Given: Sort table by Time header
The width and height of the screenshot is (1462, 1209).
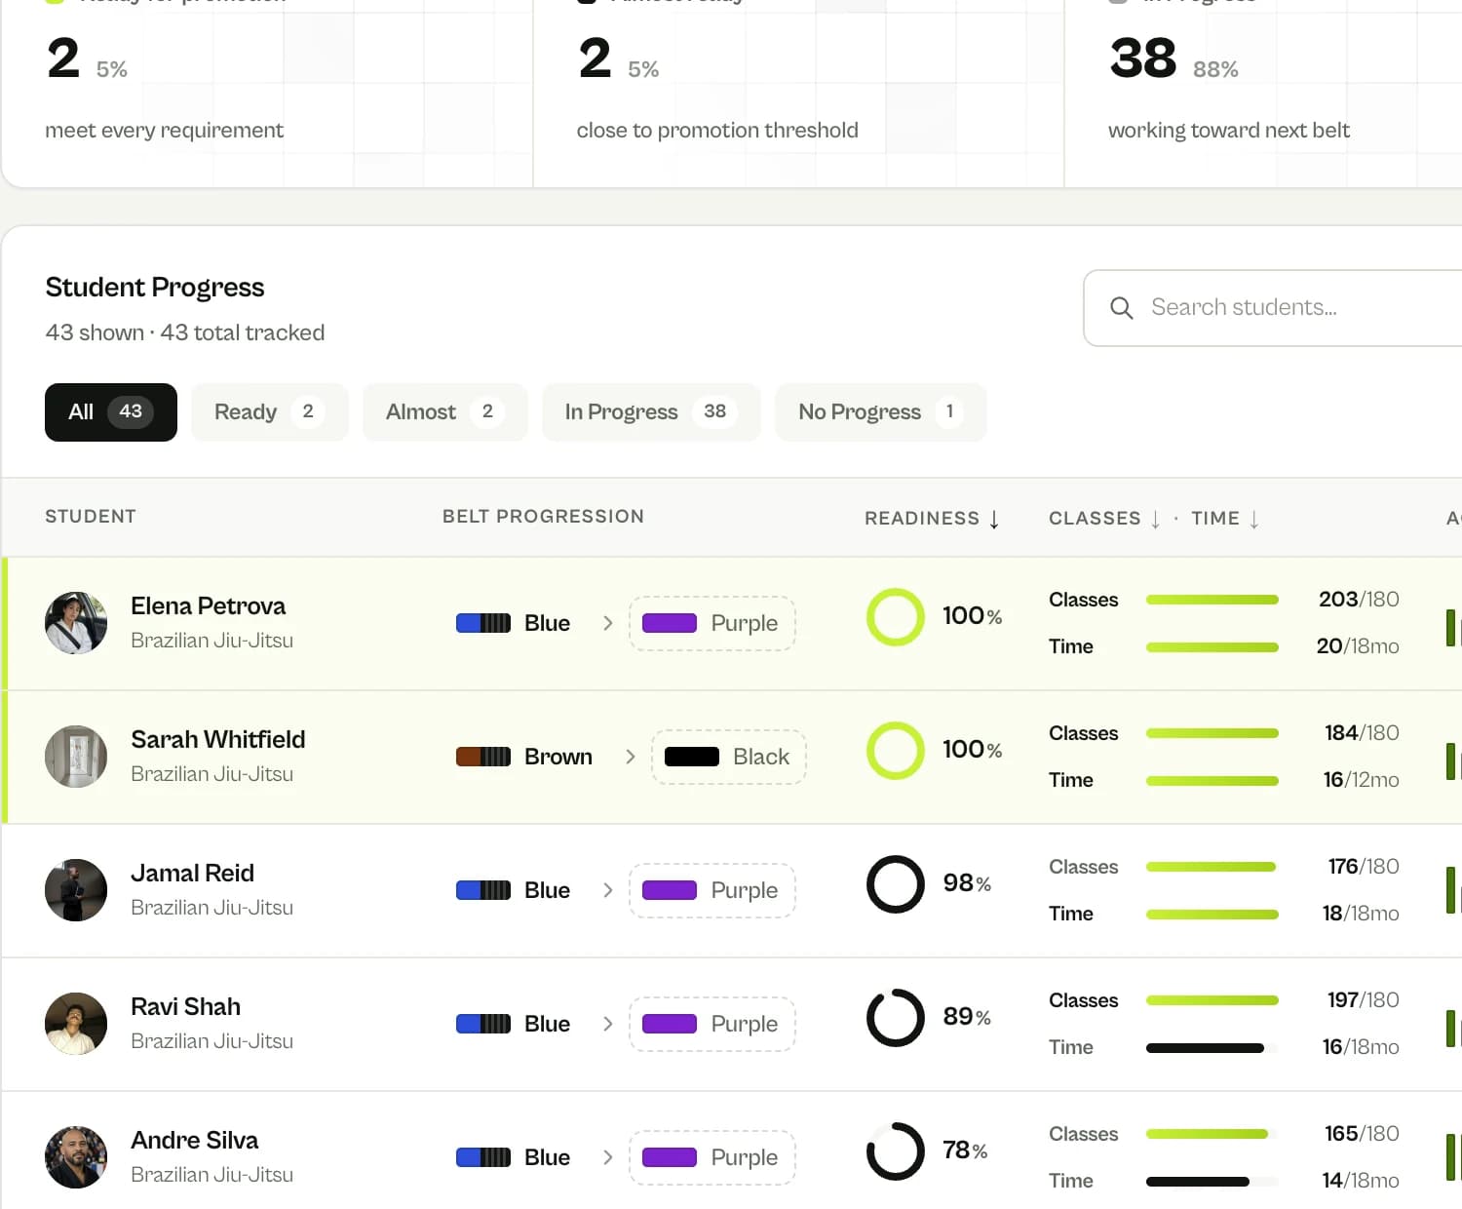Looking at the screenshot, I should tap(1225, 519).
